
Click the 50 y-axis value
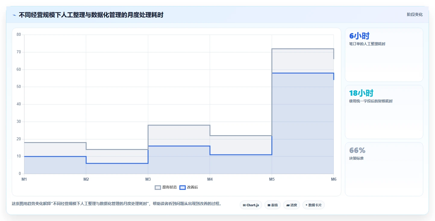pyautogui.click(x=19, y=87)
